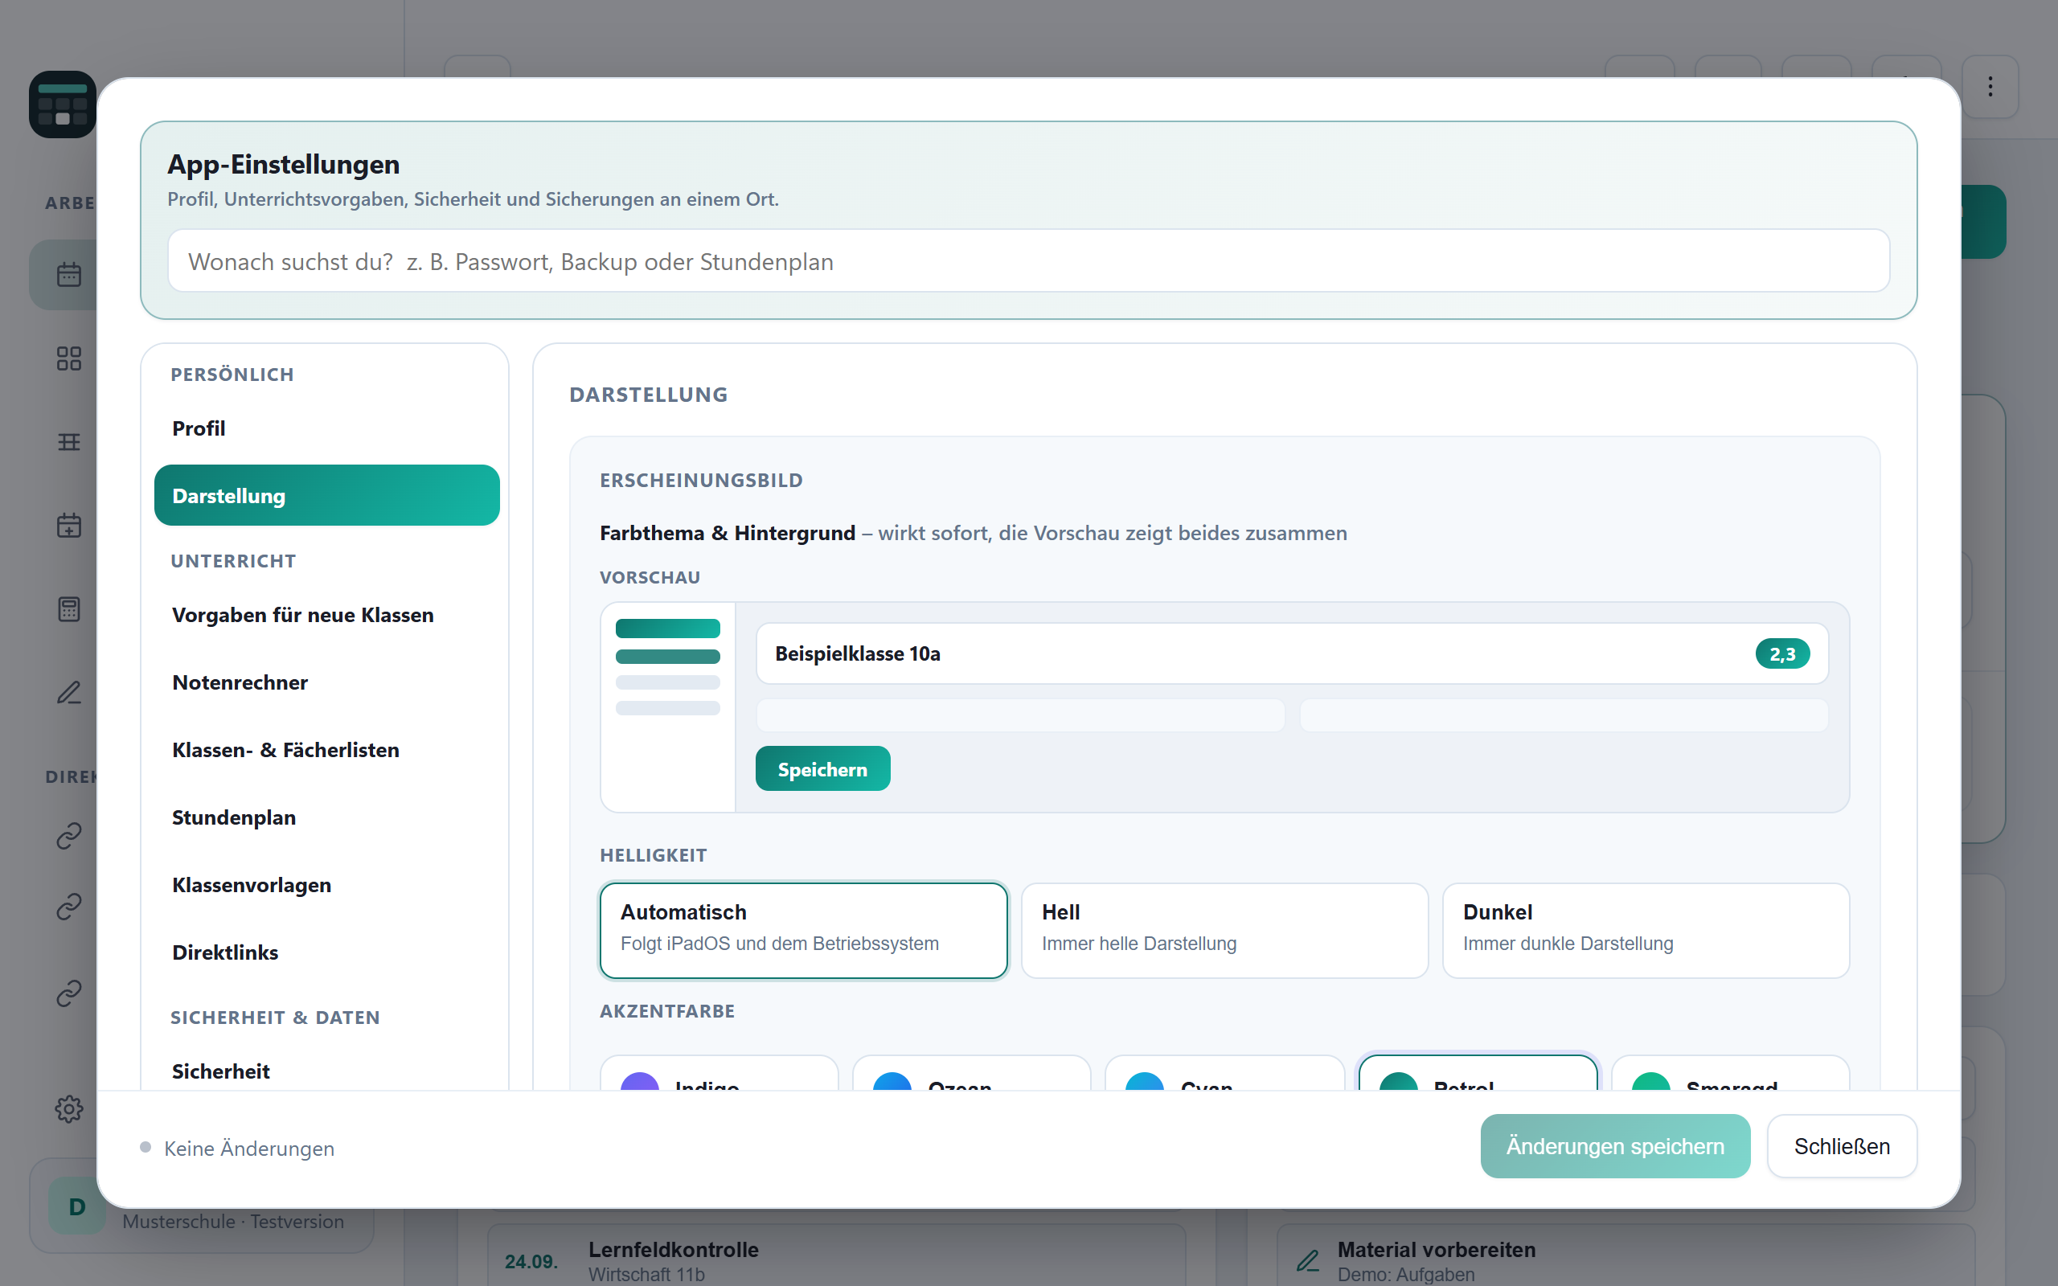Open the three-dot more menu

coord(1990,87)
